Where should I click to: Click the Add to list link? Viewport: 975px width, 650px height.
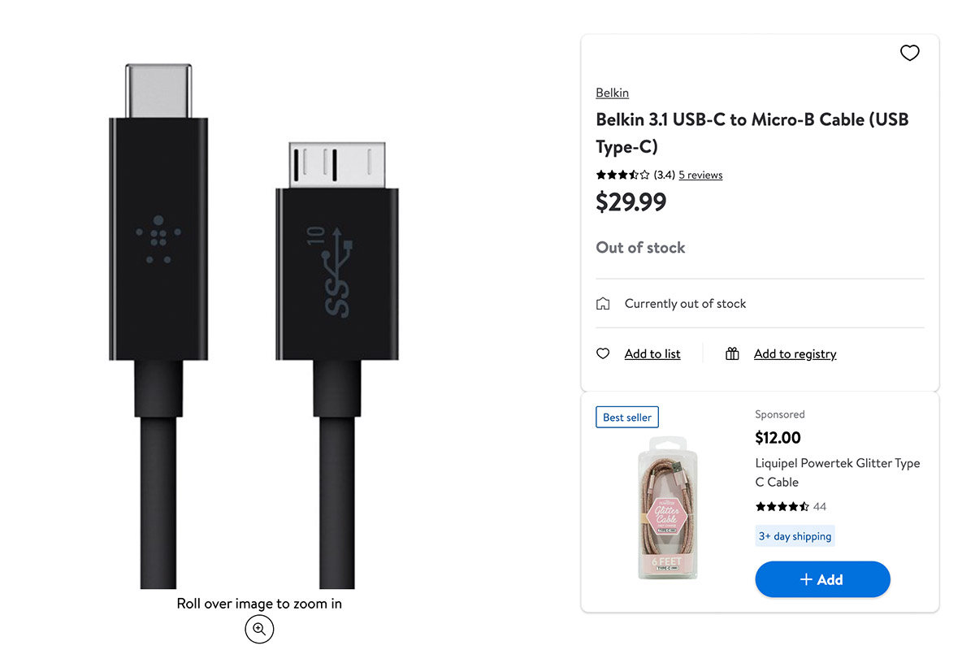652,354
